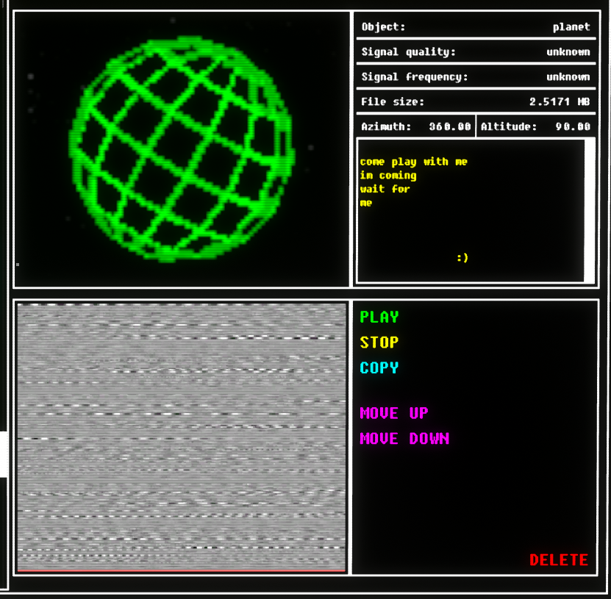Click the green wireframe planet image
The height and width of the screenshot is (599, 611).
[182, 149]
